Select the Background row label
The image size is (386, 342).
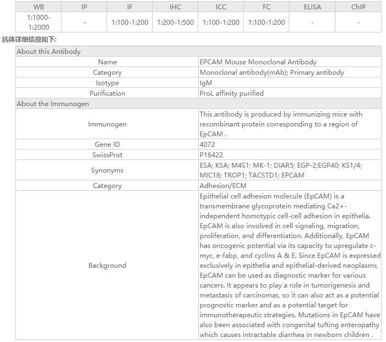(x=107, y=266)
